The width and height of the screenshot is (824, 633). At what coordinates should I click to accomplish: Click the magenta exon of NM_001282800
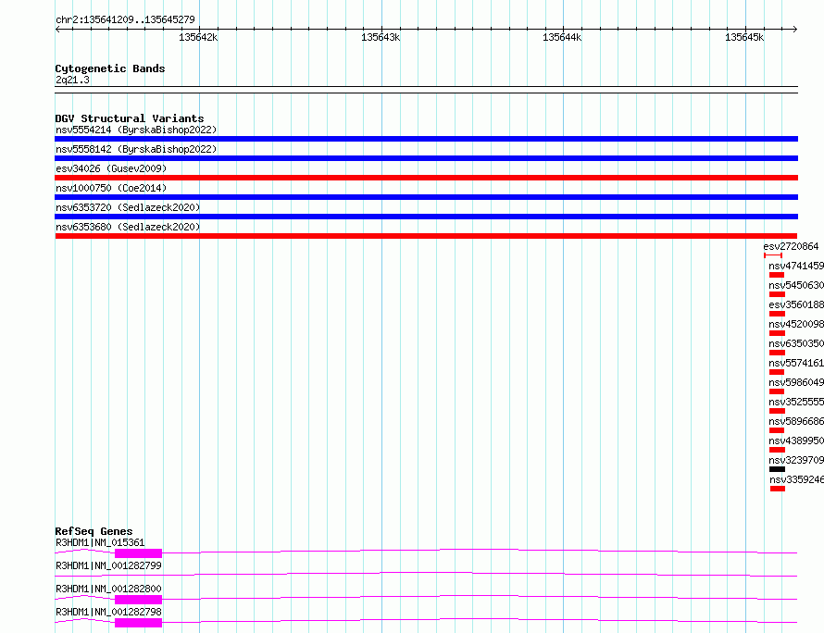(138, 600)
